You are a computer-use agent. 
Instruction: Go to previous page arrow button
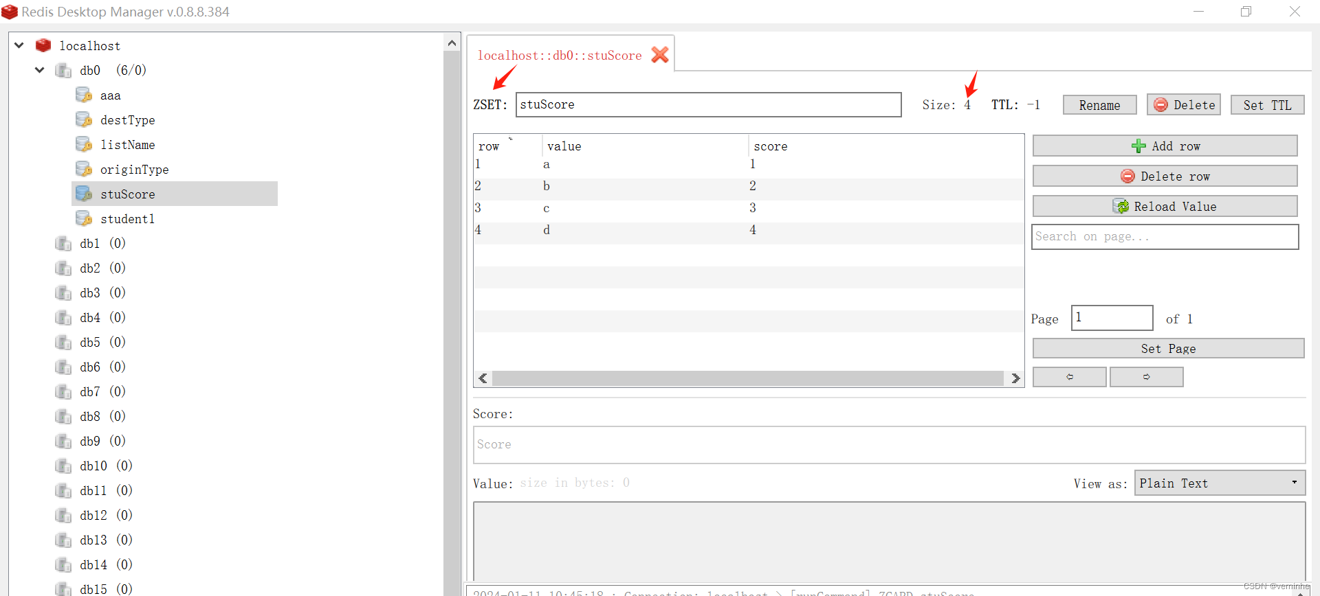[1069, 377]
